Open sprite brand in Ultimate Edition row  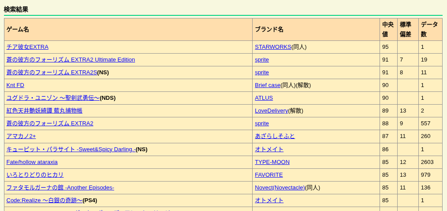262,60
